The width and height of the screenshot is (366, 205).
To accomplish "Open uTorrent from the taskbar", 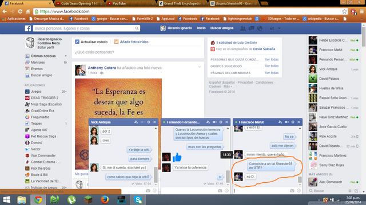I will (71, 200).
